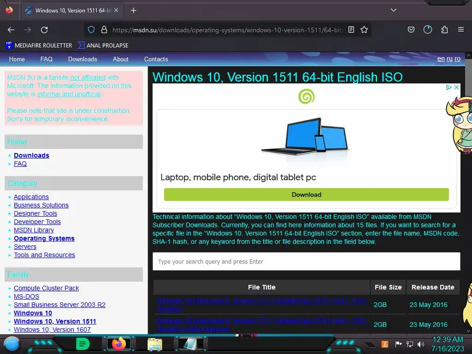Viewport: 472px width, 354px height.
Task: Click the msdn.su address bar URL
Action: [227, 30]
